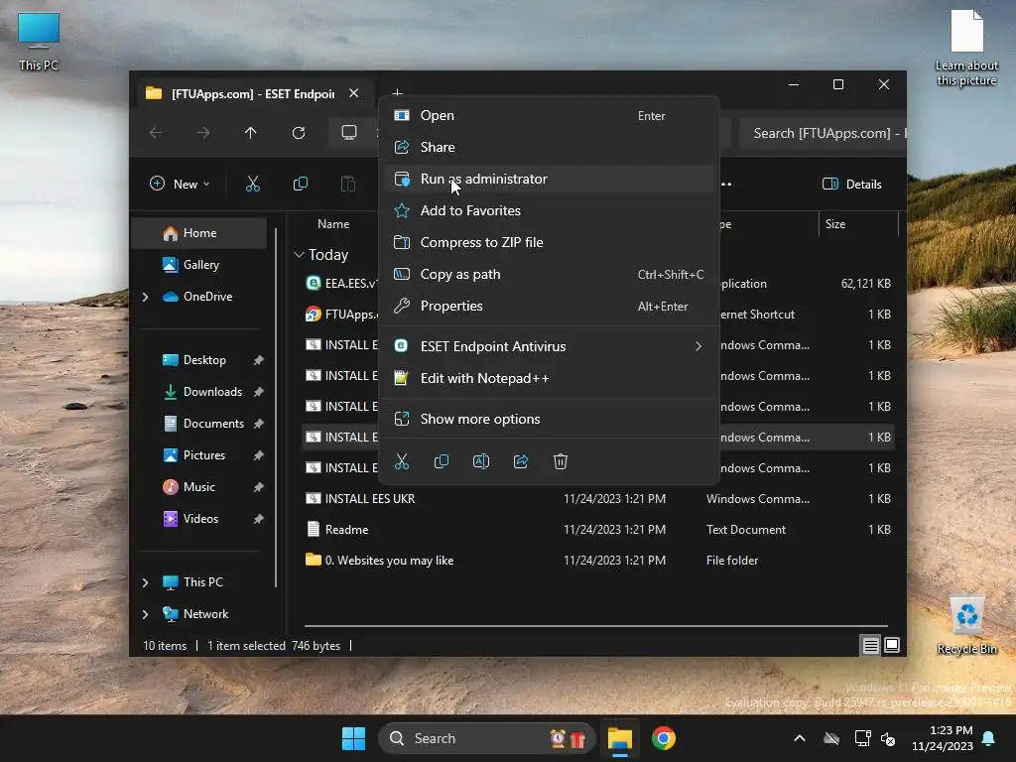This screenshot has width=1016, height=762.
Task: Expand the This PC tree node
Action: click(145, 582)
